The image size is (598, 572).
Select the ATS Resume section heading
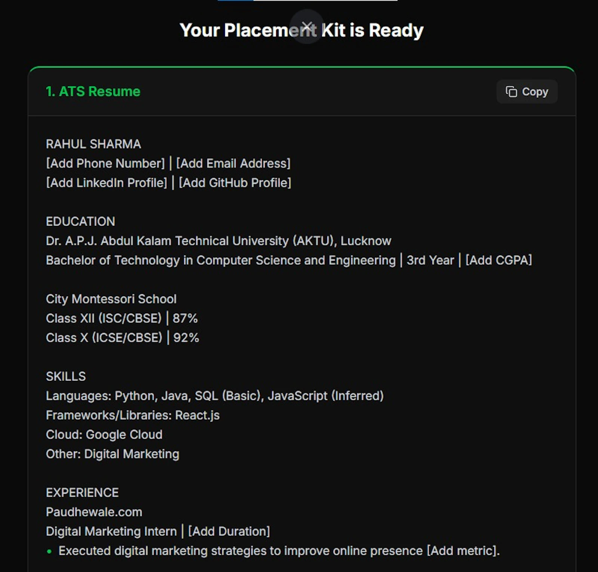pyautogui.click(x=92, y=91)
